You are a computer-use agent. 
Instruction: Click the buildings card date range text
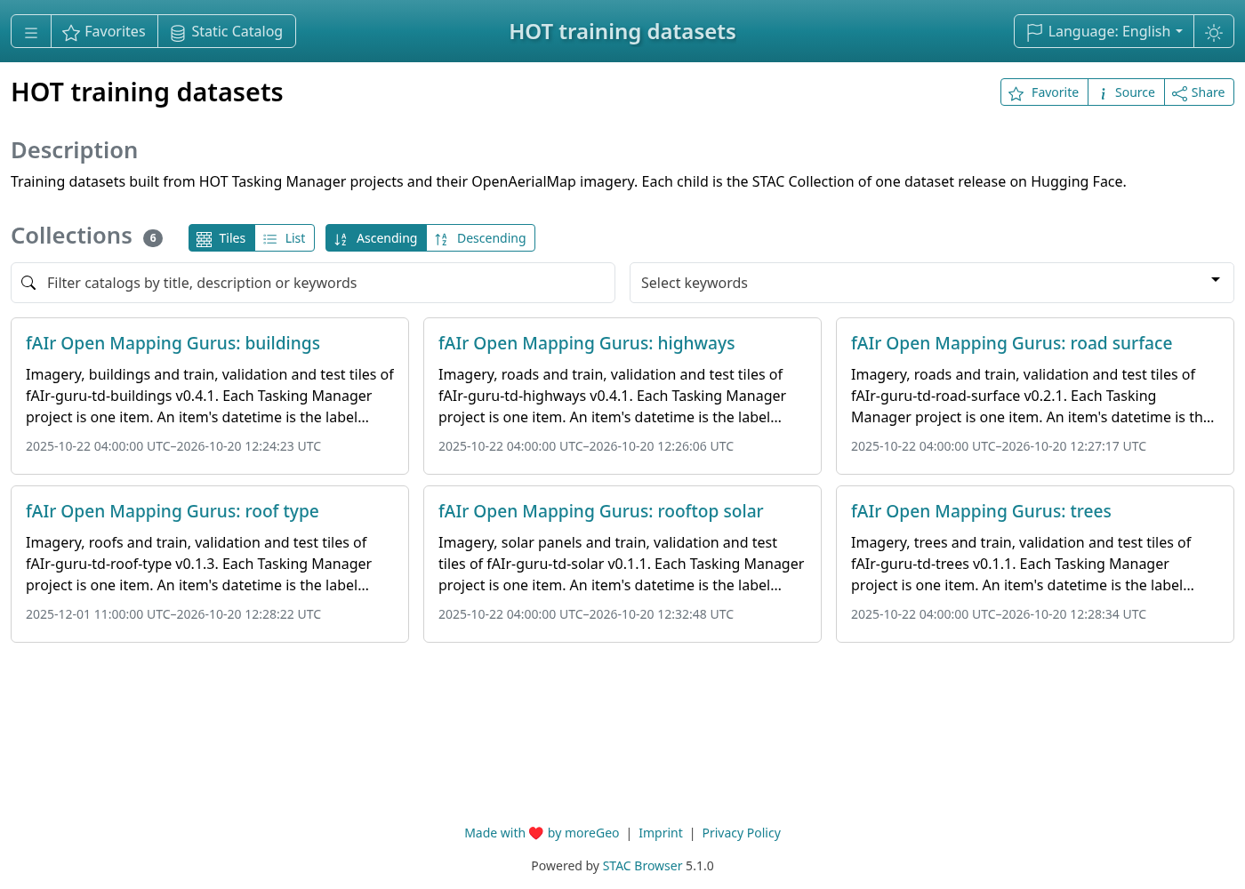tap(173, 446)
